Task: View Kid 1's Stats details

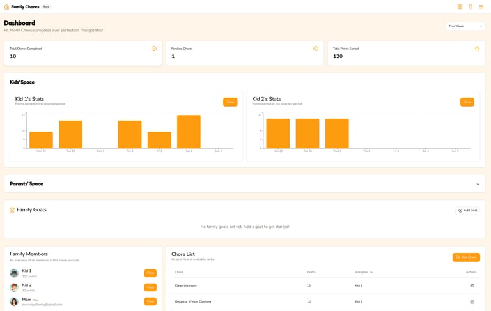Action: 230,102
